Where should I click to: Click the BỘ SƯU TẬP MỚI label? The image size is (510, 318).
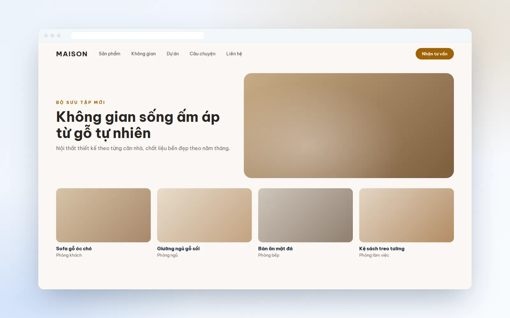81,102
